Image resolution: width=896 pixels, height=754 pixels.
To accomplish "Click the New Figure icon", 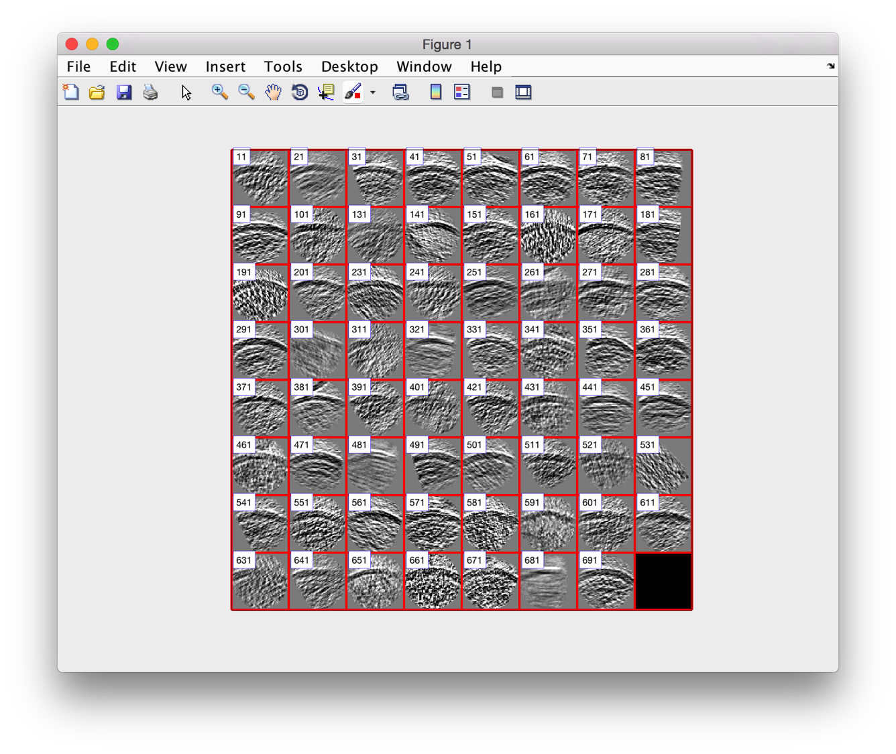I will tap(71, 92).
